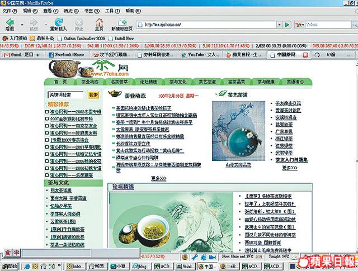The width and height of the screenshot is (358, 271).
Task: Go to the Home page via house icon
Action: pos(99,22)
